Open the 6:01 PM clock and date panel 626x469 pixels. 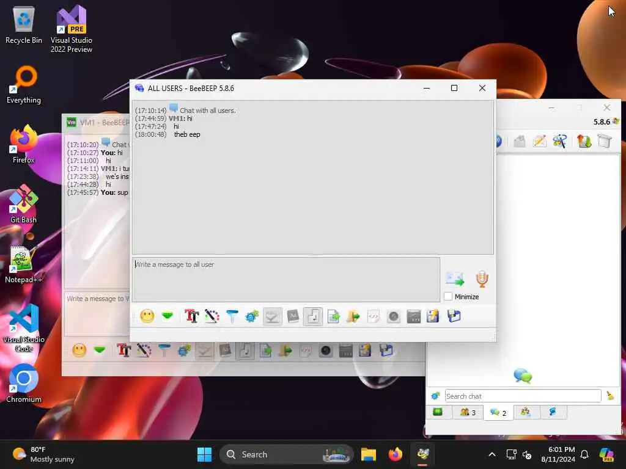coord(558,454)
